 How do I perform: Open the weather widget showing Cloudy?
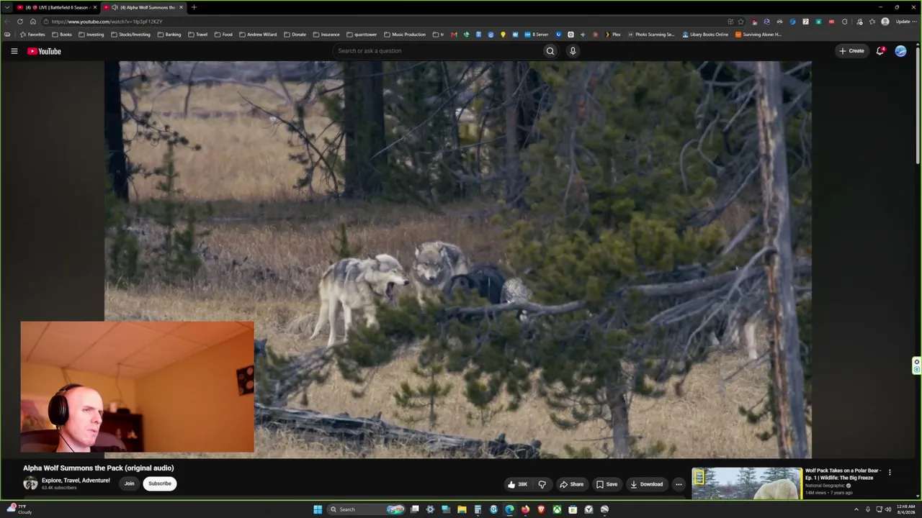(x=18, y=509)
